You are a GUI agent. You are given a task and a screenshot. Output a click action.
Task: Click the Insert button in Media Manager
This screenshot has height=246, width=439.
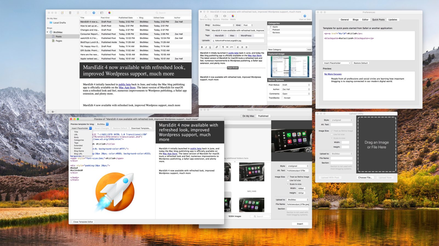click(300, 224)
